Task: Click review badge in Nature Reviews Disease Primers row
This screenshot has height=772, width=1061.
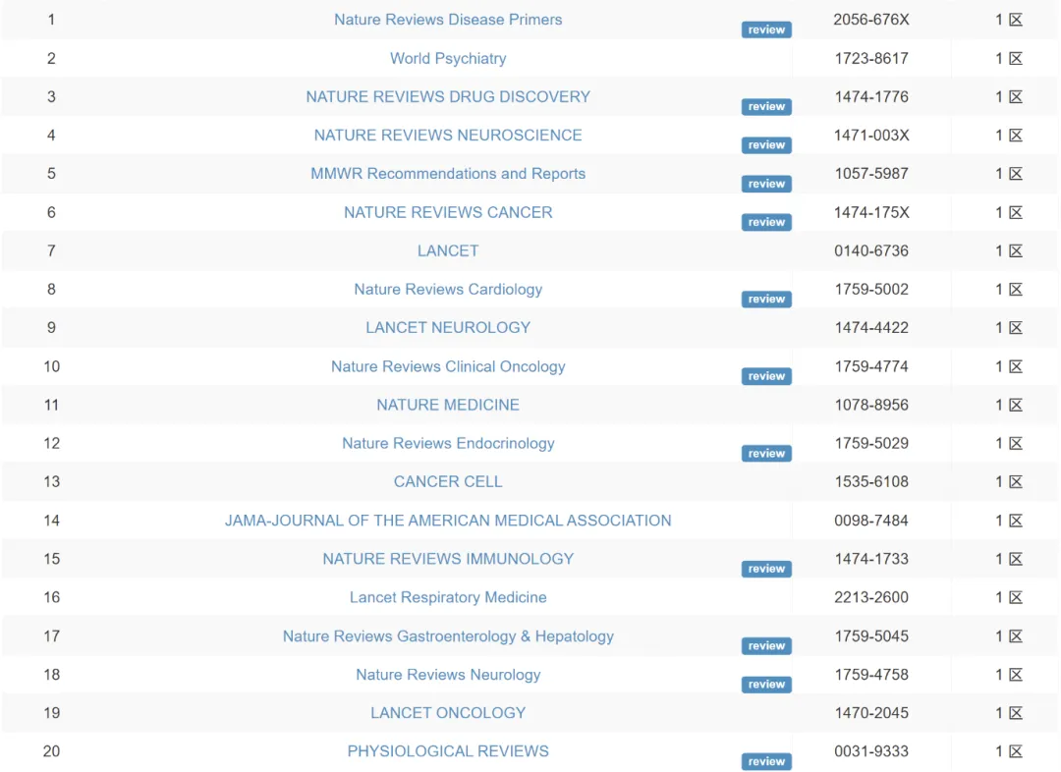Action: [x=766, y=29]
